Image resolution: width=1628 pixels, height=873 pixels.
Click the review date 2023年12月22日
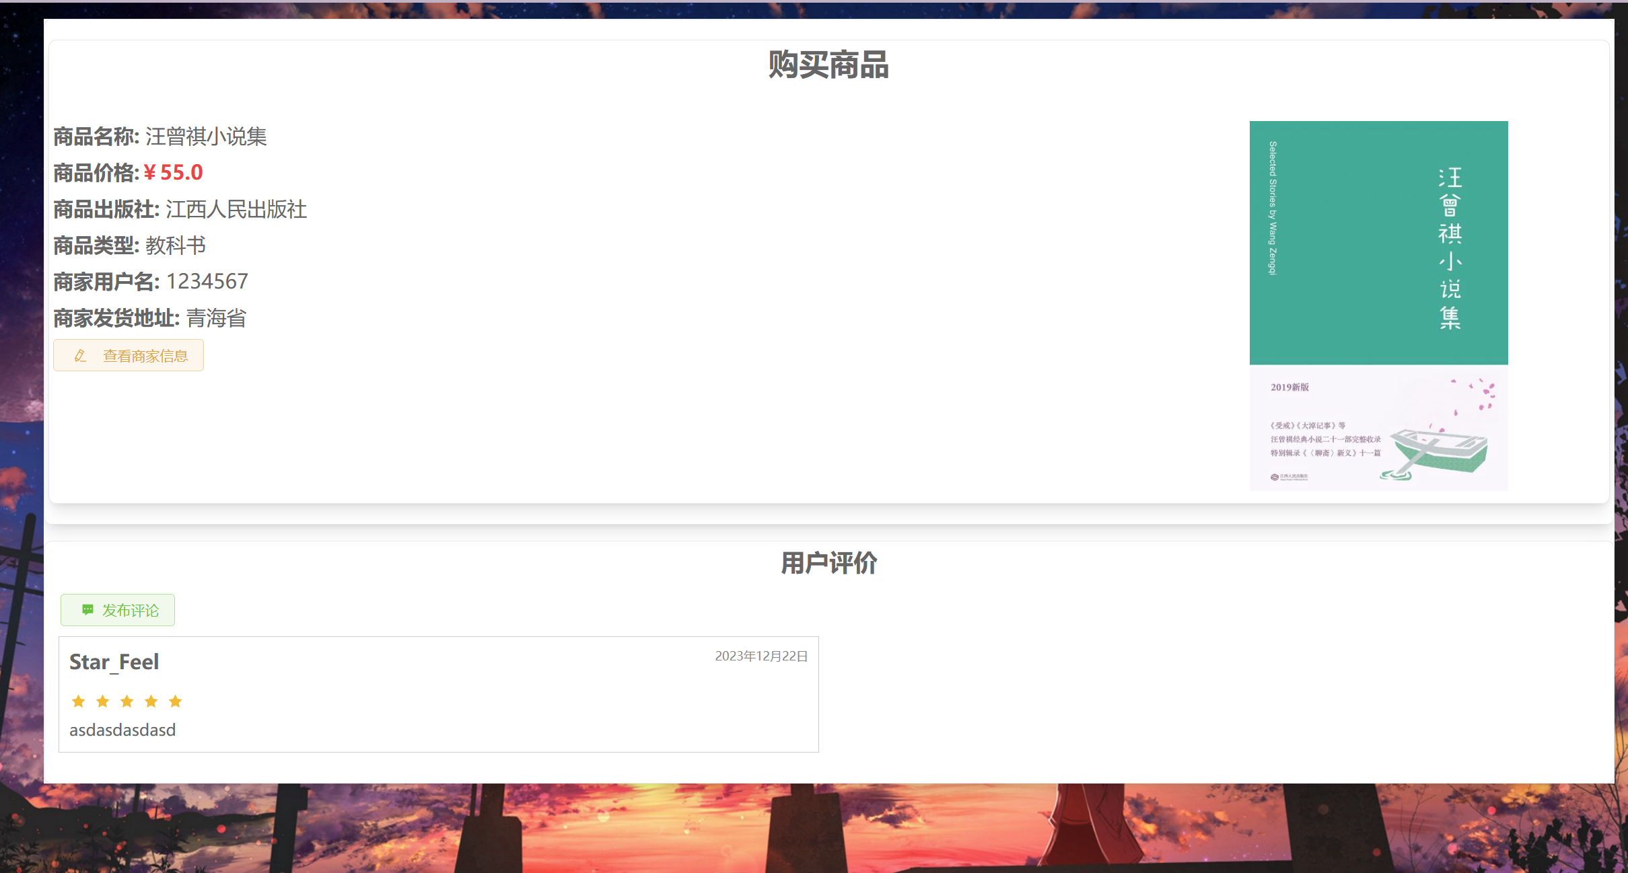coord(760,656)
